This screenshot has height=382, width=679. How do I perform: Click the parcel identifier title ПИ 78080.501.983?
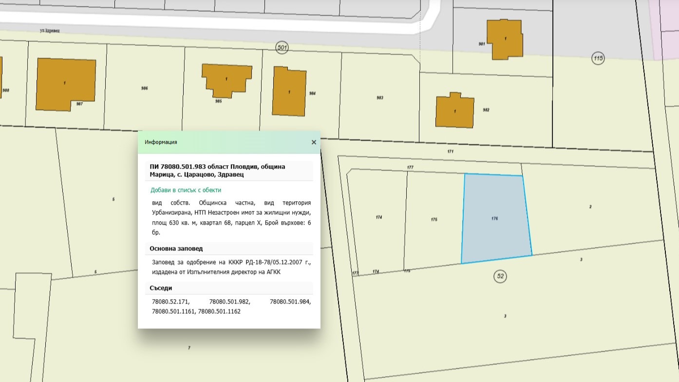(217, 171)
